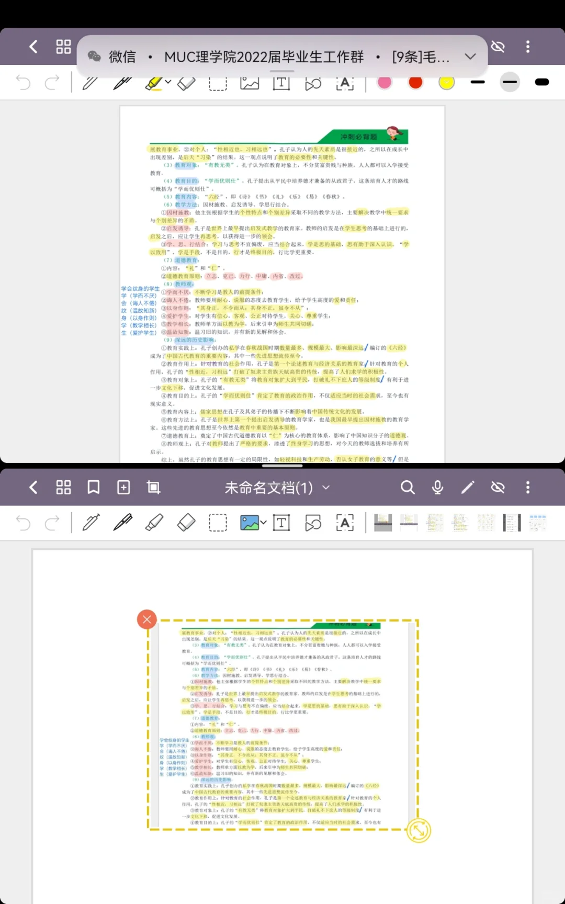Open more options menu in bottom window
Viewport: 565px width, 904px height.
coord(527,488)
